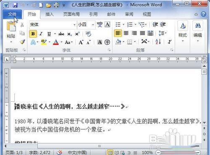The image size is (210, 155).
Task: Open the highlight color dropdown arrow
Action: pos(50,42)
